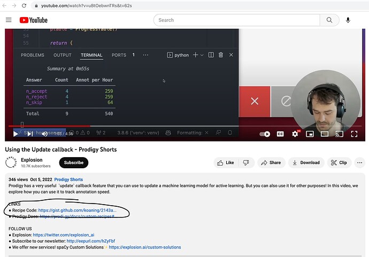369x257 pixels.
Task: Reload the page with refresh icon
Action: pyautogui.click(x=24, y=5)
